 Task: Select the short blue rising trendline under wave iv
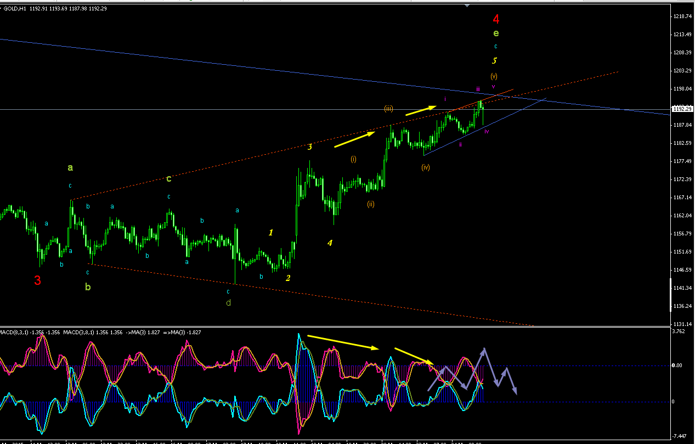pyautogui.click(x=485, y=127)
